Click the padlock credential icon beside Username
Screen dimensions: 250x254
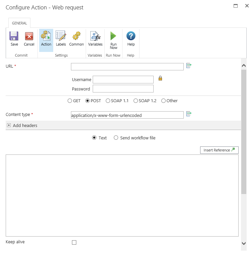(x=160, y=78)
